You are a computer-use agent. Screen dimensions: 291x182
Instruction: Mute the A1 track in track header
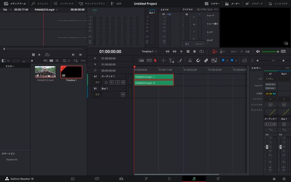123,82
